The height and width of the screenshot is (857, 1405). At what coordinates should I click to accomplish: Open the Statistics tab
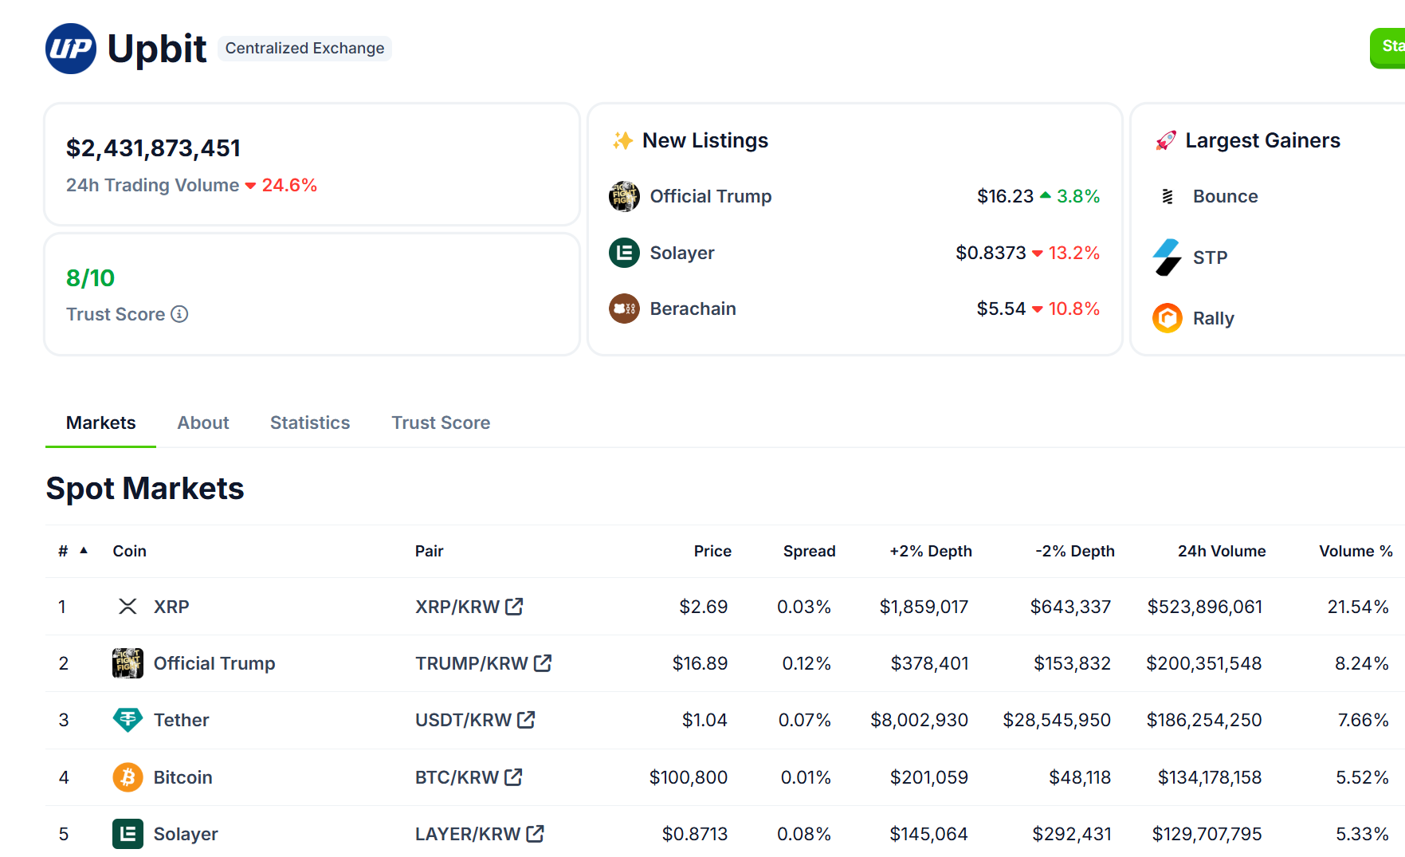pyautogui.click(x=310, y=423)
